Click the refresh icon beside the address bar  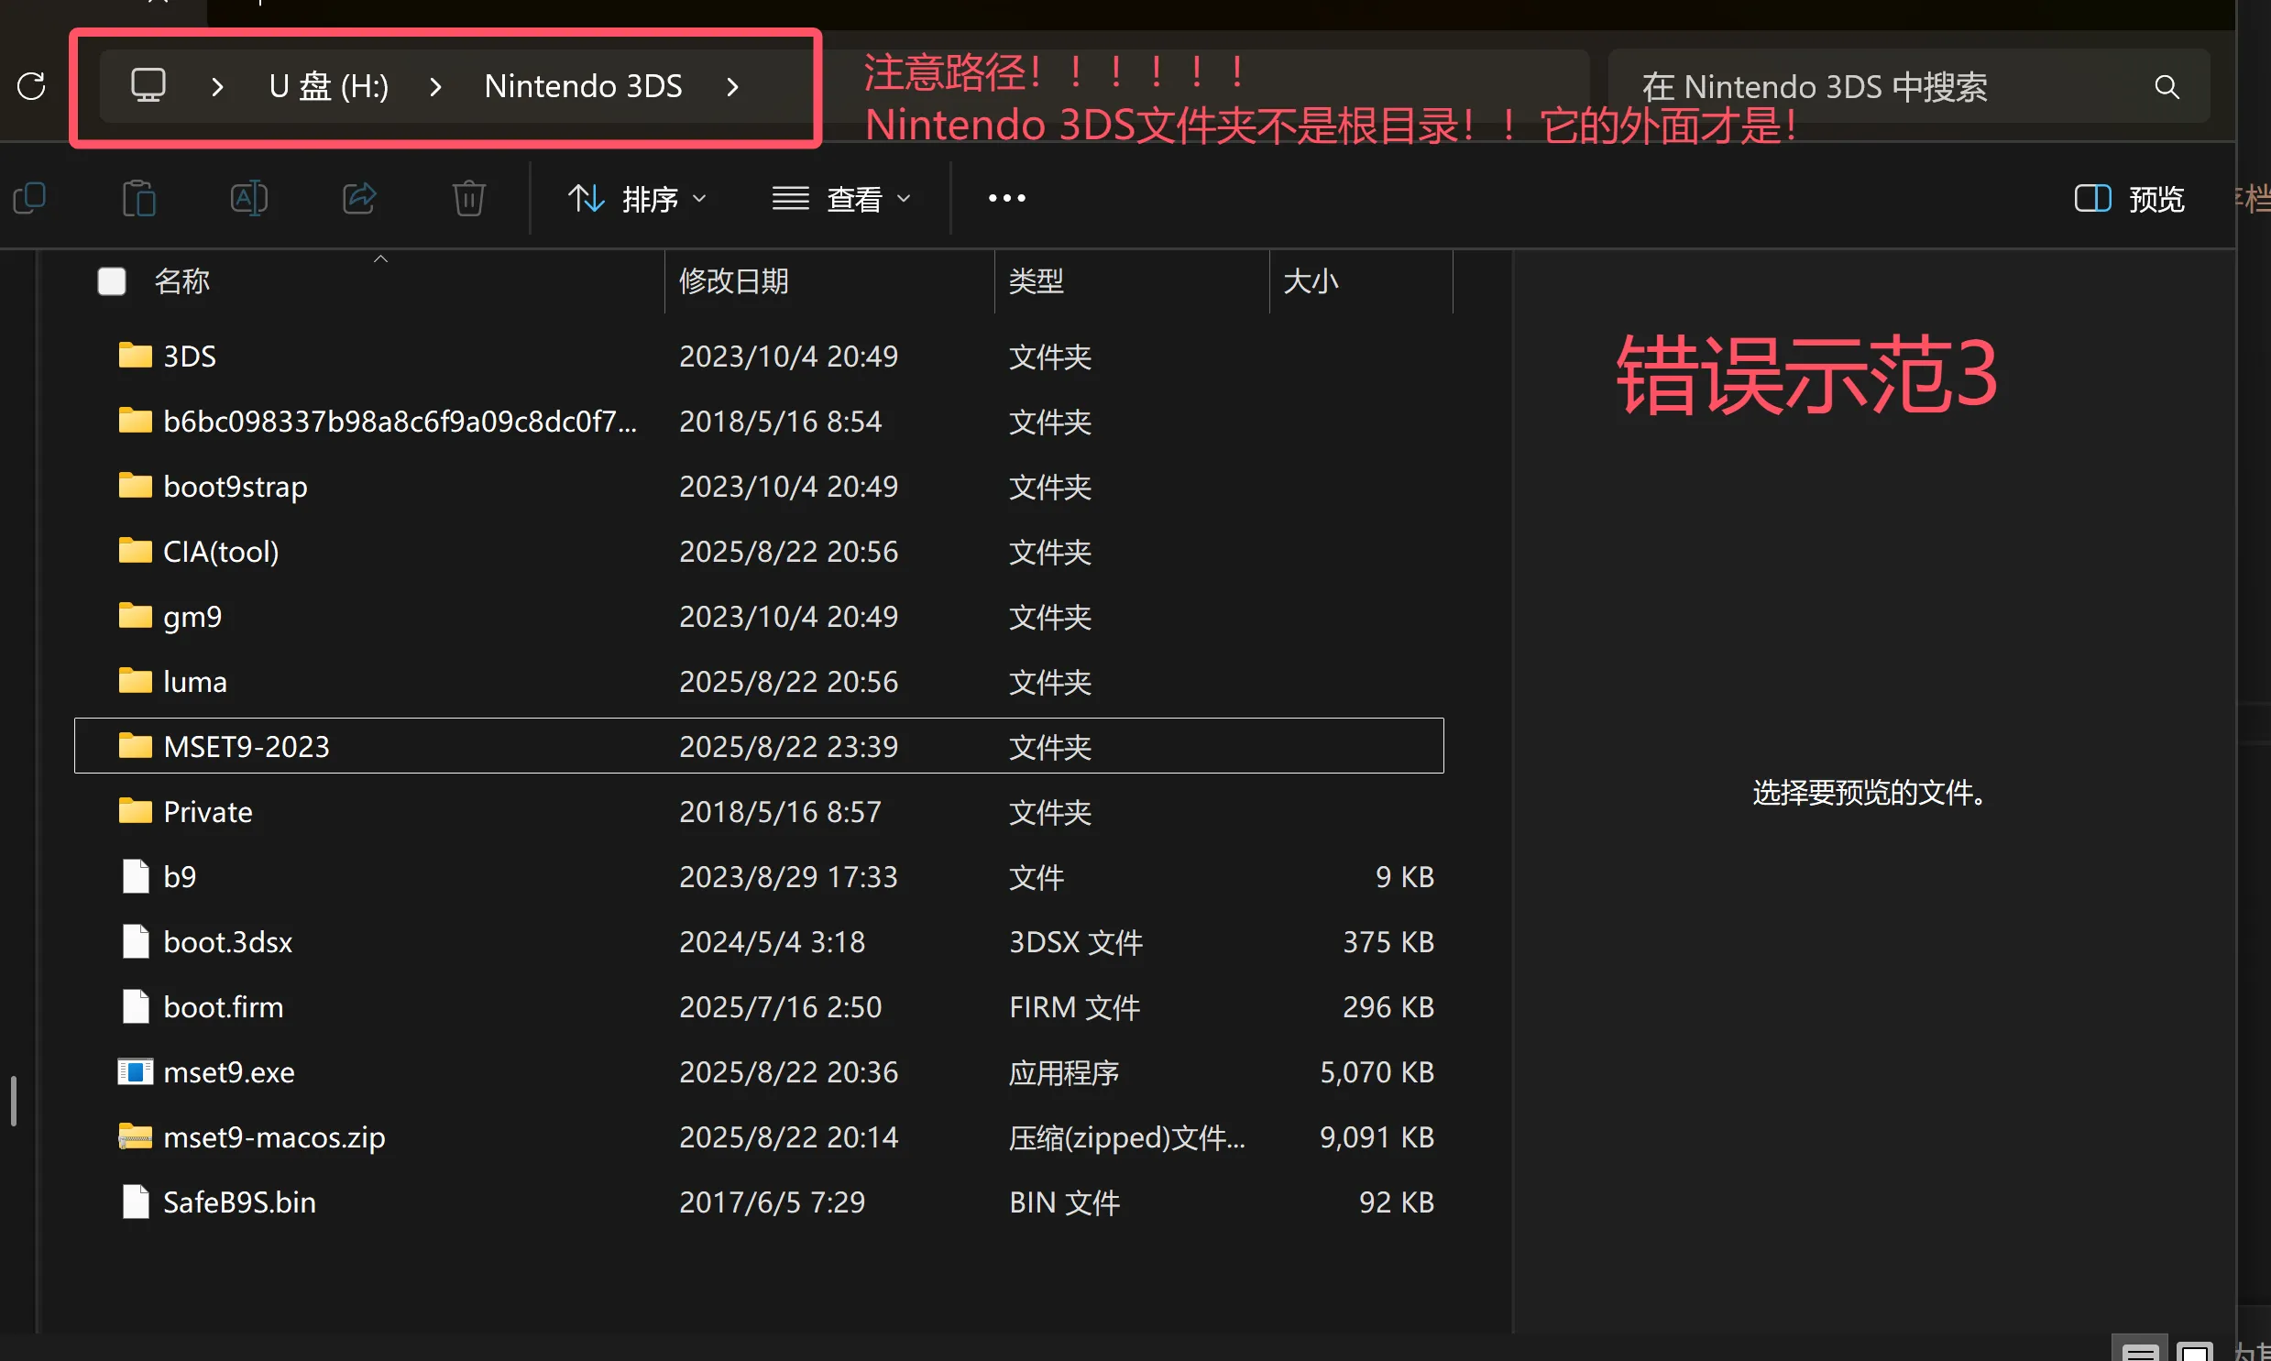[31, 86]
